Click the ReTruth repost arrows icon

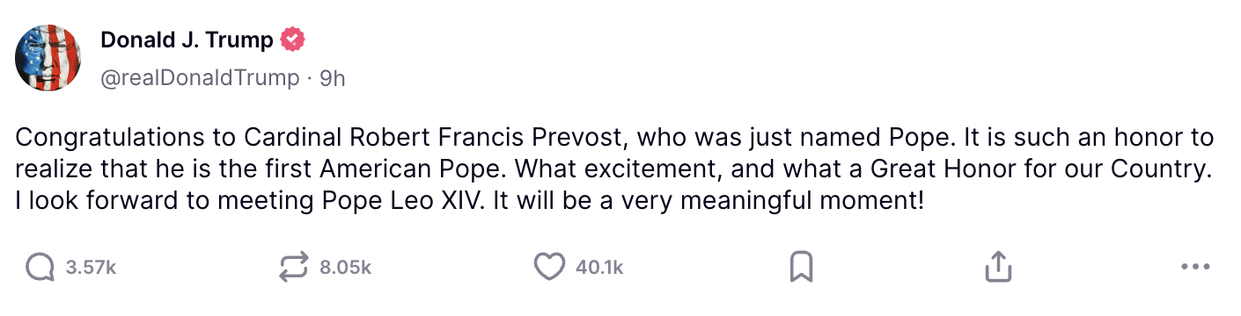(294, 268)
